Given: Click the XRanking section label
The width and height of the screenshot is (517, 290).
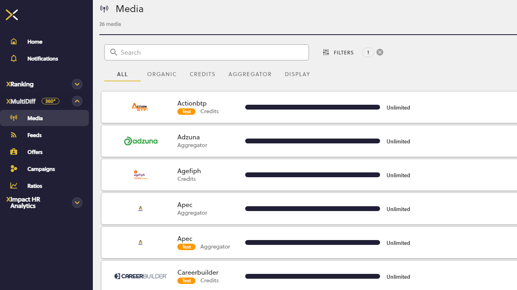Looking at the screenshot, I should (x=20, y=84).
